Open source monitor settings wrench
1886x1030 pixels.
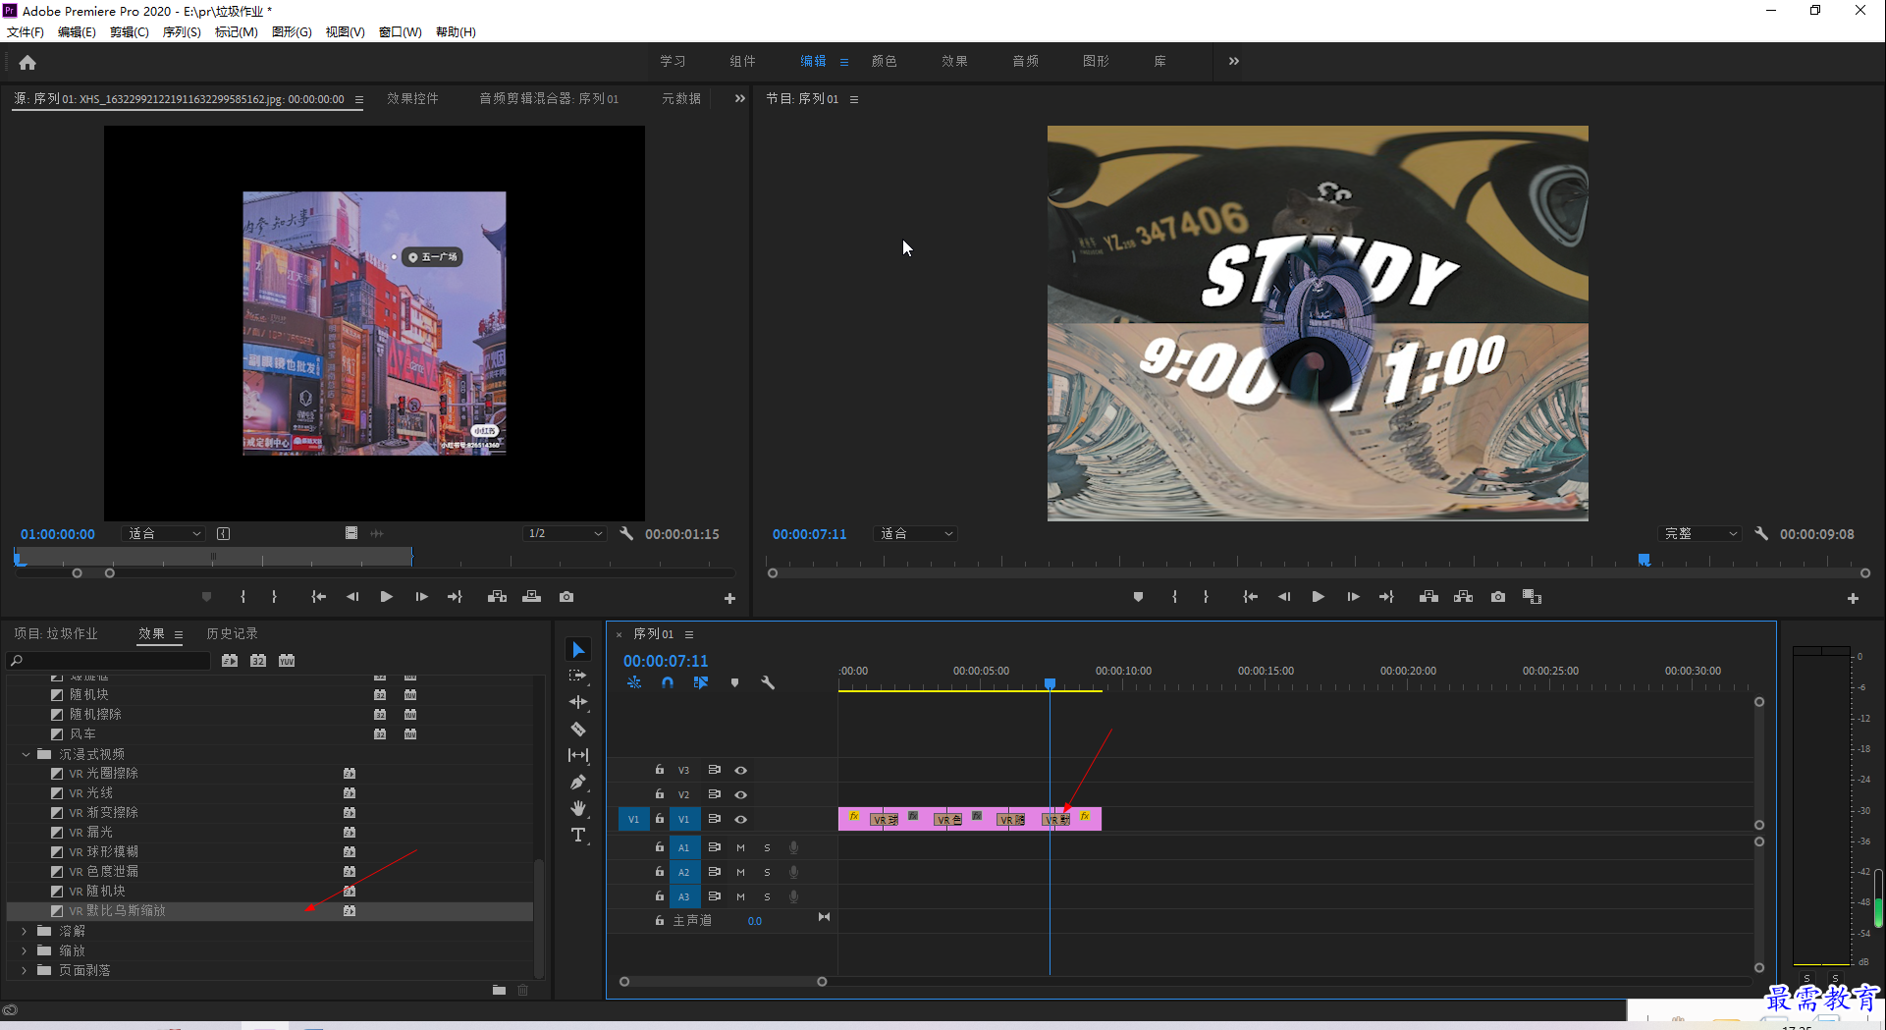click(x=626, y=533)
